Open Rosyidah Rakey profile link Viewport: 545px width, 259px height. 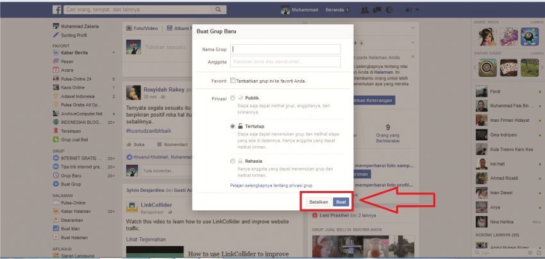click(x=163, y=90)
